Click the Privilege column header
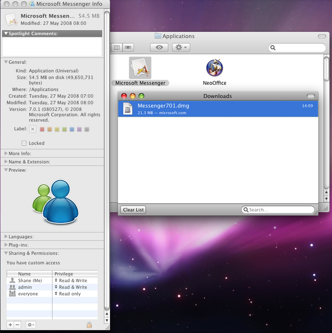 point(75,274)
